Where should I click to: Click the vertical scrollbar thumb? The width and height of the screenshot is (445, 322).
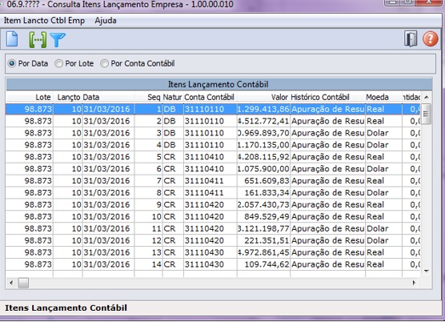(427, 115)
